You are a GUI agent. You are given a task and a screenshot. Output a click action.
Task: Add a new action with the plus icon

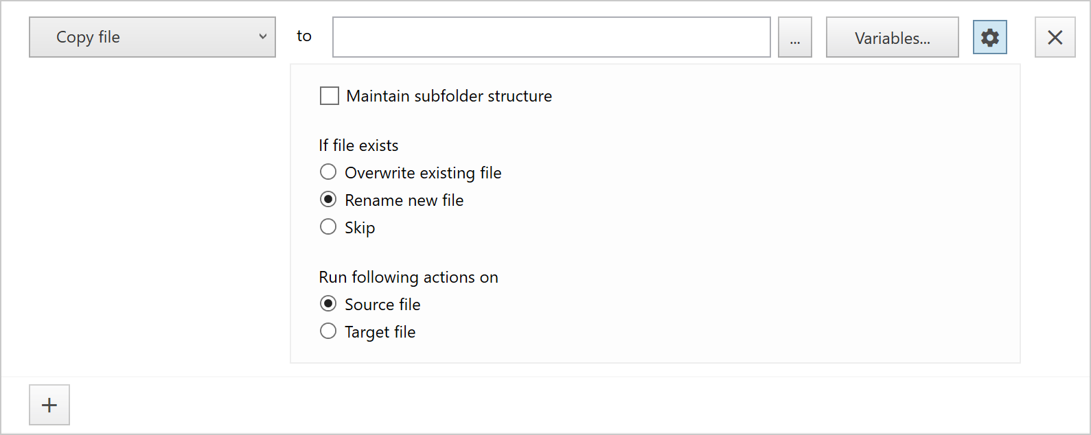[49, 405]
